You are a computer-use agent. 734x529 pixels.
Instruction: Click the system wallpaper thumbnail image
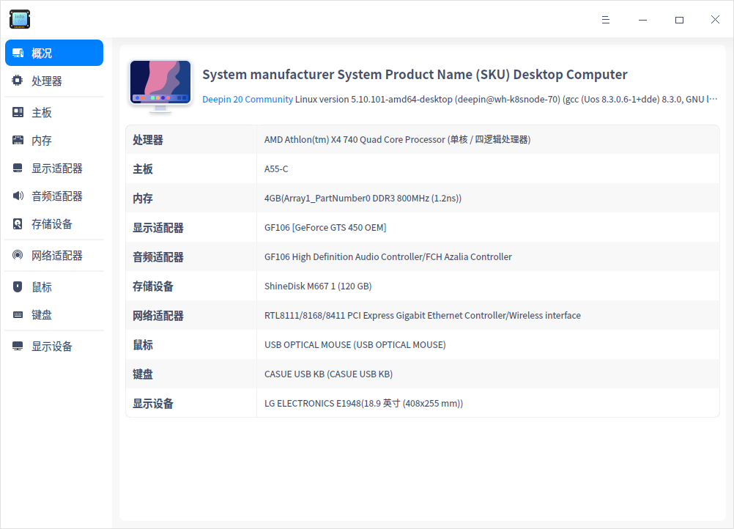tap(160, 84)
